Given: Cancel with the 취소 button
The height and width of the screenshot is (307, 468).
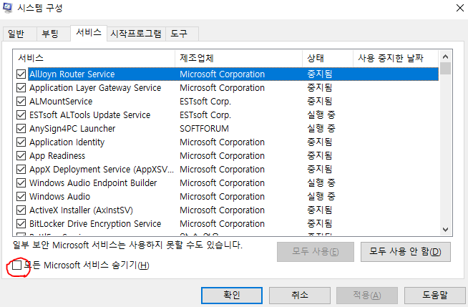Looking at the screenshot, I should pos(300,296).
